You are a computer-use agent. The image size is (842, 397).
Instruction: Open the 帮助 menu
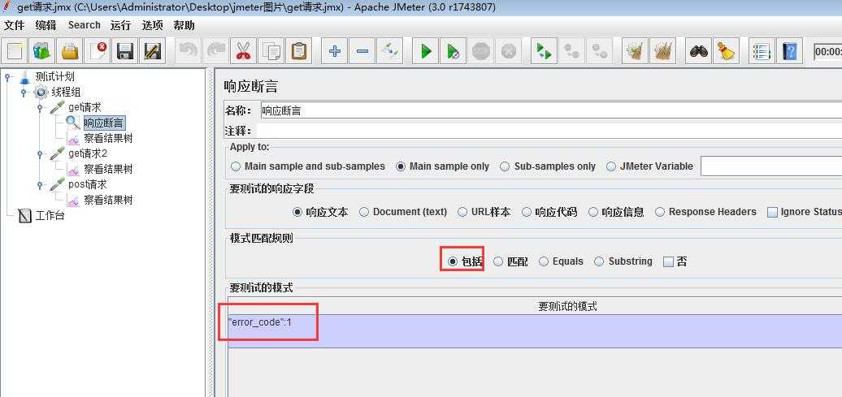[x=184, y=25]
